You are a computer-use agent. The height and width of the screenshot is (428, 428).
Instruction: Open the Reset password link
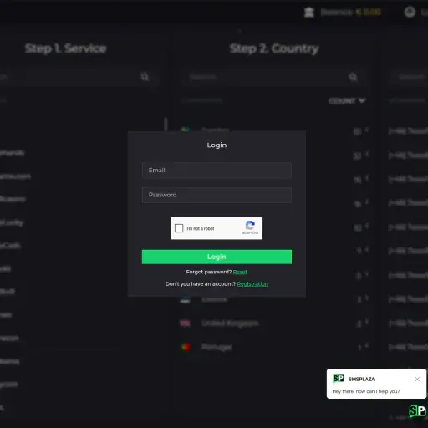pos(240,272)
